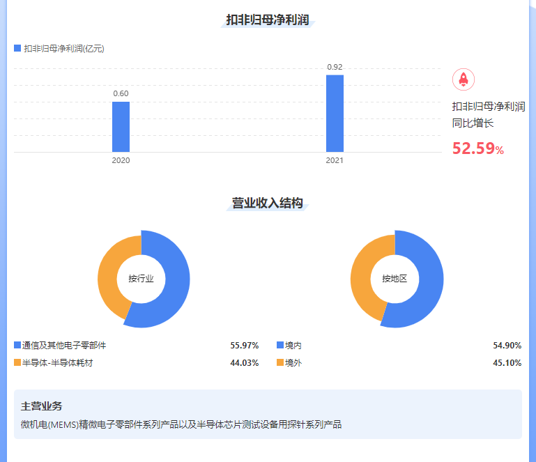Click the 按地区 donut center label

(395, 279)
